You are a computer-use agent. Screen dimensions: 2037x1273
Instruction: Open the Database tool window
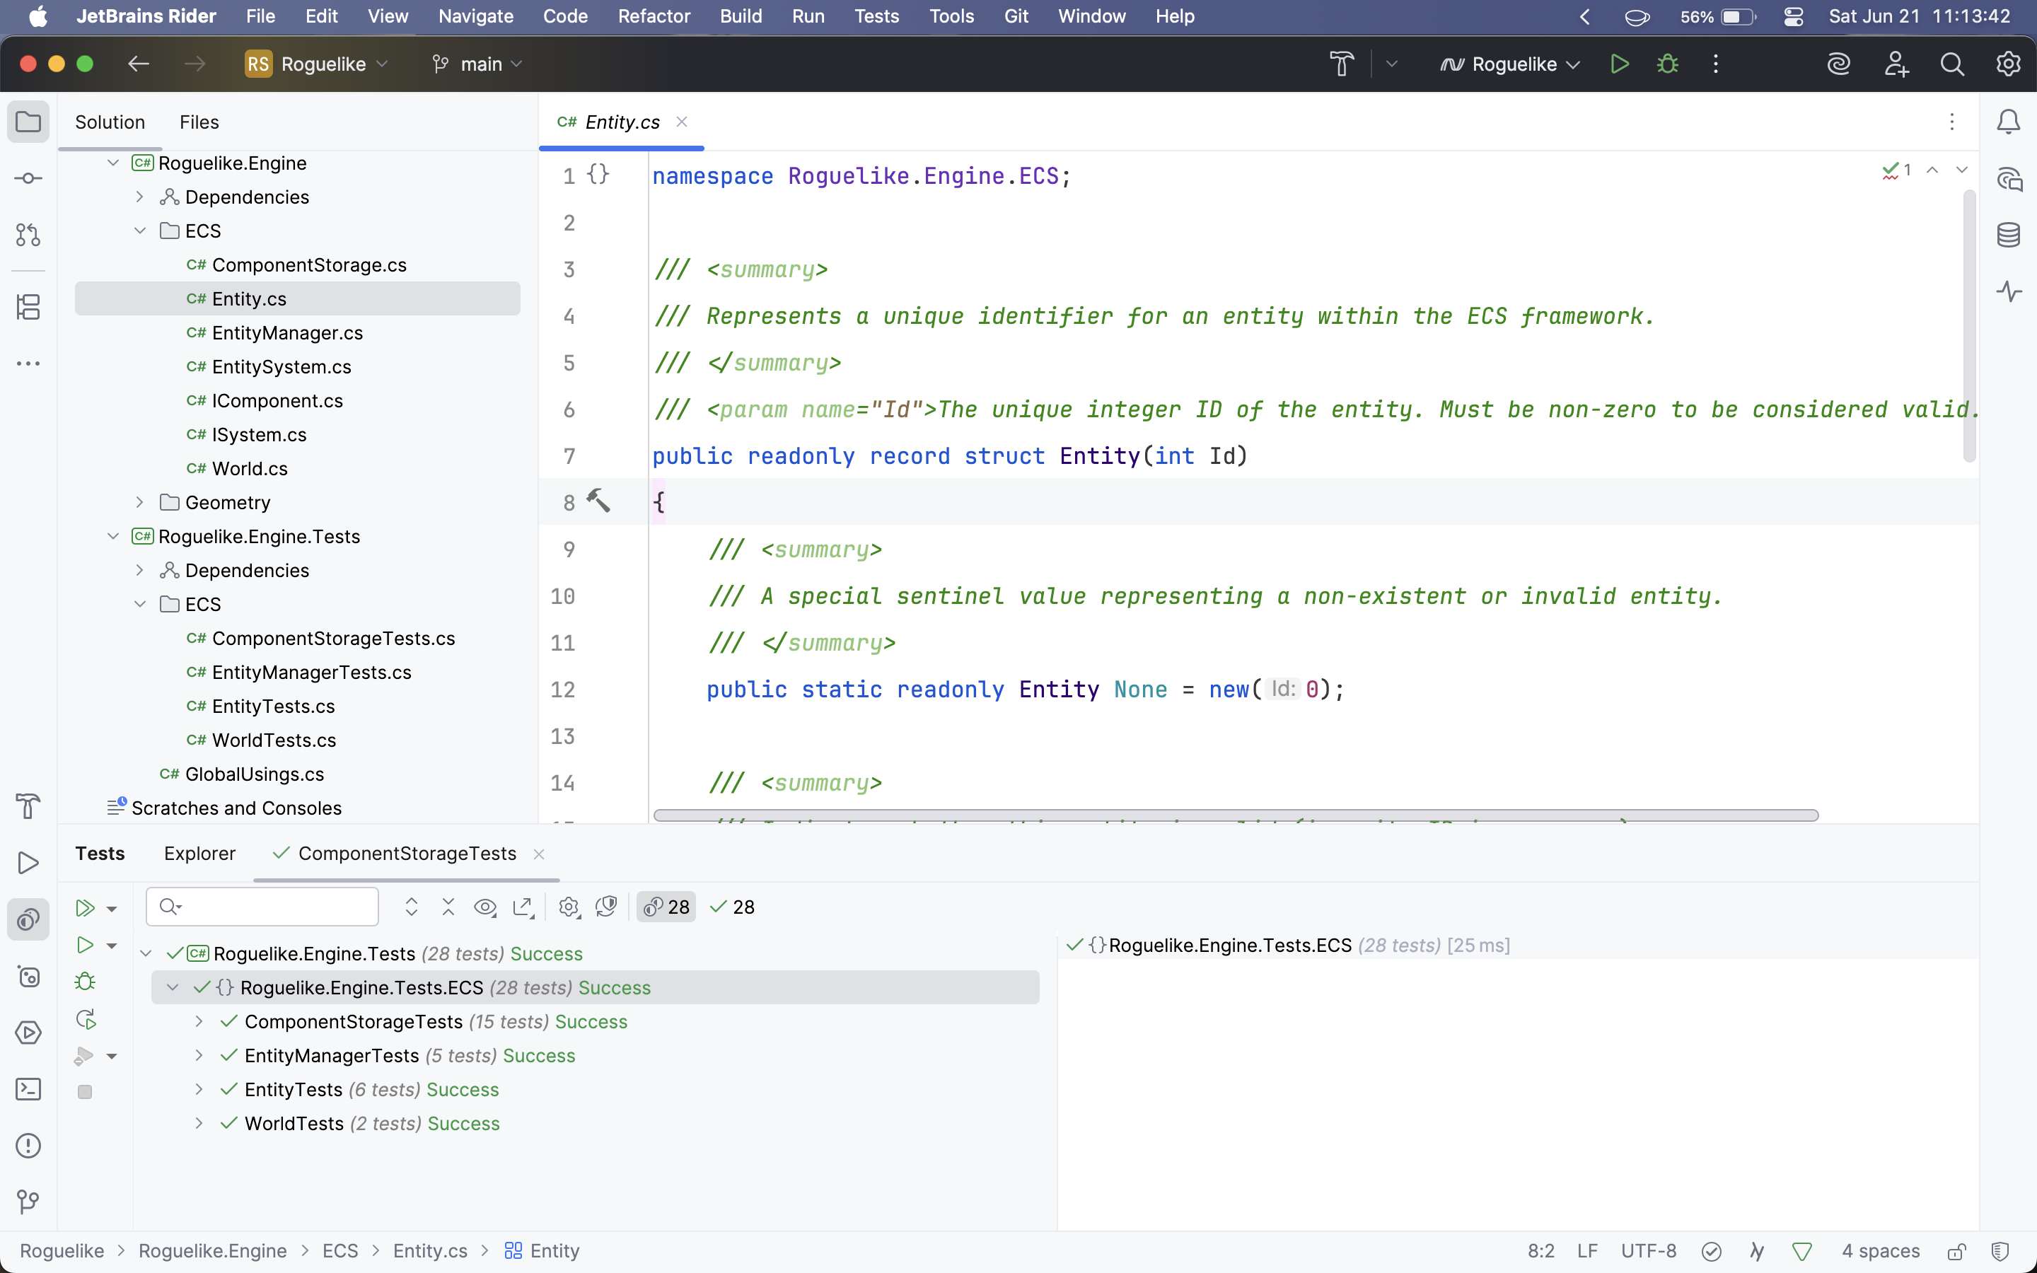pos(2009,235)
